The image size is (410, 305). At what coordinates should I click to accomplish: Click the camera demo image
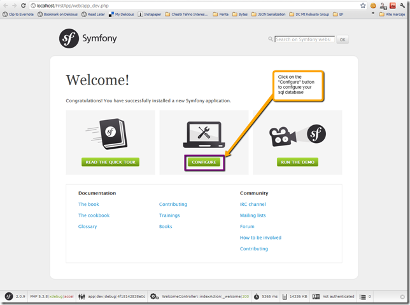(297, 135)
